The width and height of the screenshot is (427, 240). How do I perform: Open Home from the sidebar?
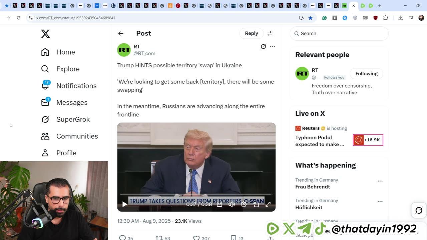coord(58,52)
